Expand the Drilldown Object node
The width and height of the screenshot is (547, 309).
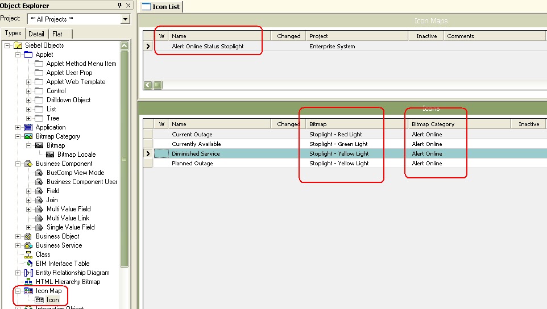pyautogui.click(x=28, y=100)
